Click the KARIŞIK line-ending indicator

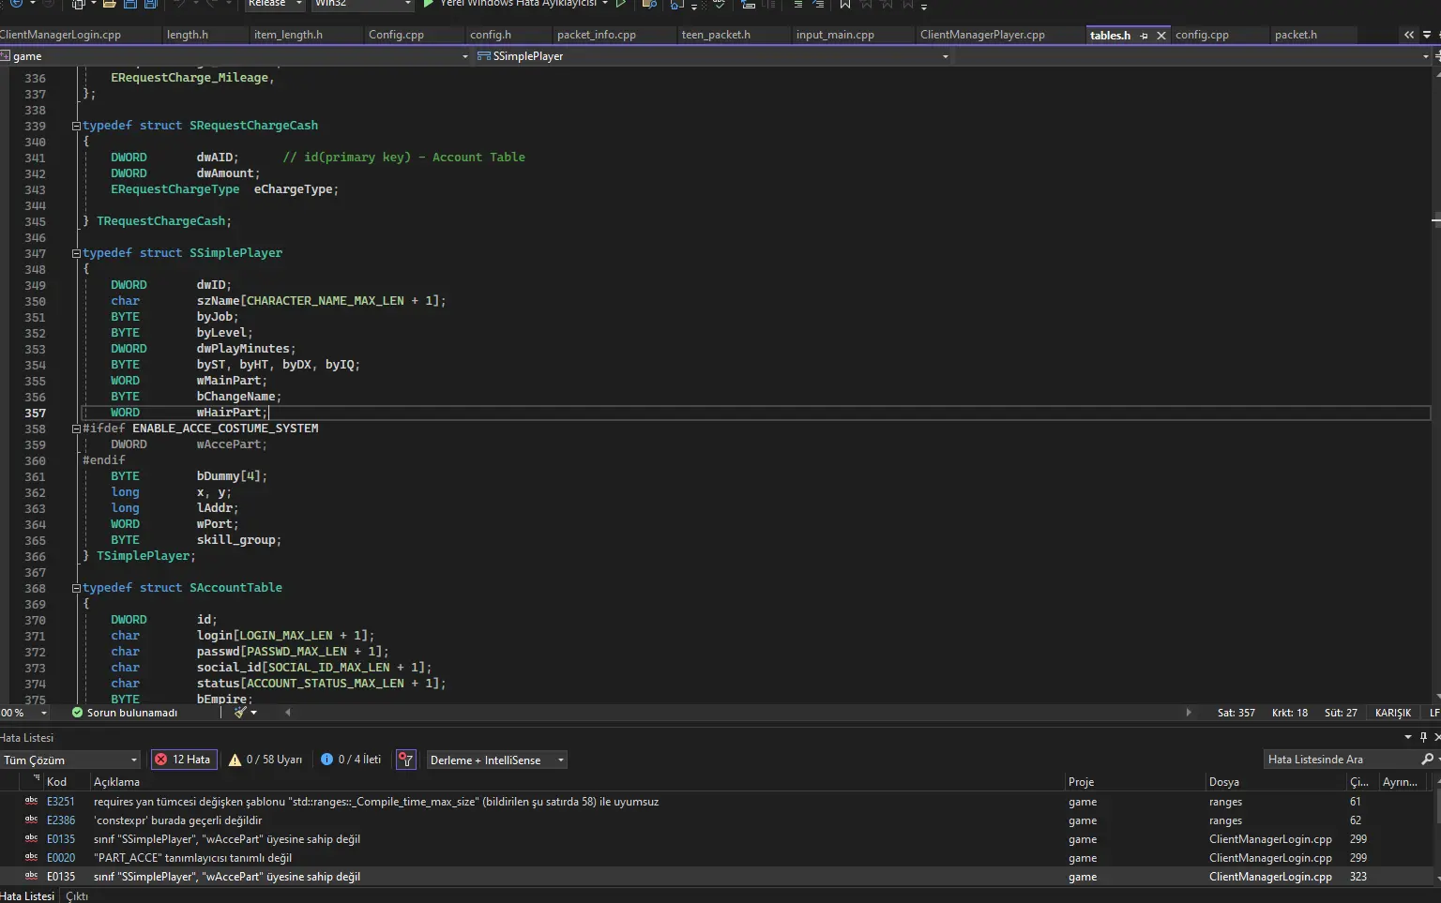pyautogui.click(x=1393, y=713)
